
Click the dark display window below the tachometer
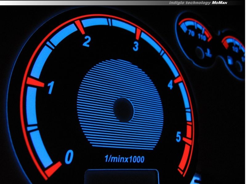[x=122, y=177]
